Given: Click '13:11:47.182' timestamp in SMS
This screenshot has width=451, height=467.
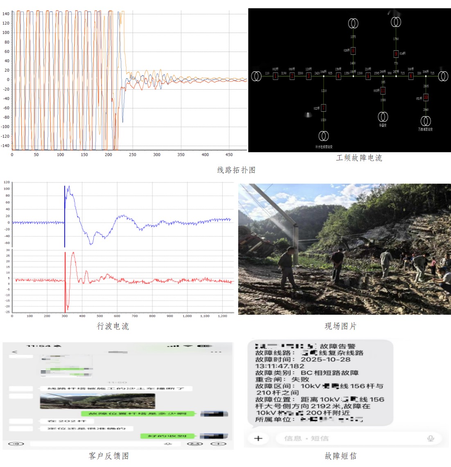Looking at the screenshot, I should pyautogui.click(x=280, y=366).
